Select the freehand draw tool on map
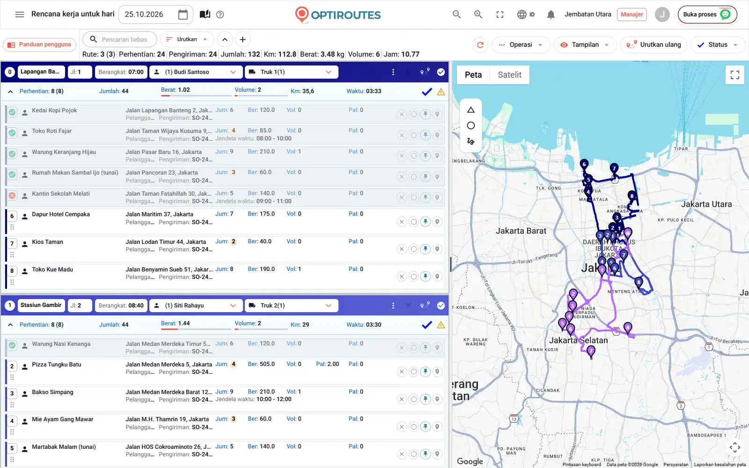The width and height of the screenshot is (749, 468). click(x=471, y=141)
